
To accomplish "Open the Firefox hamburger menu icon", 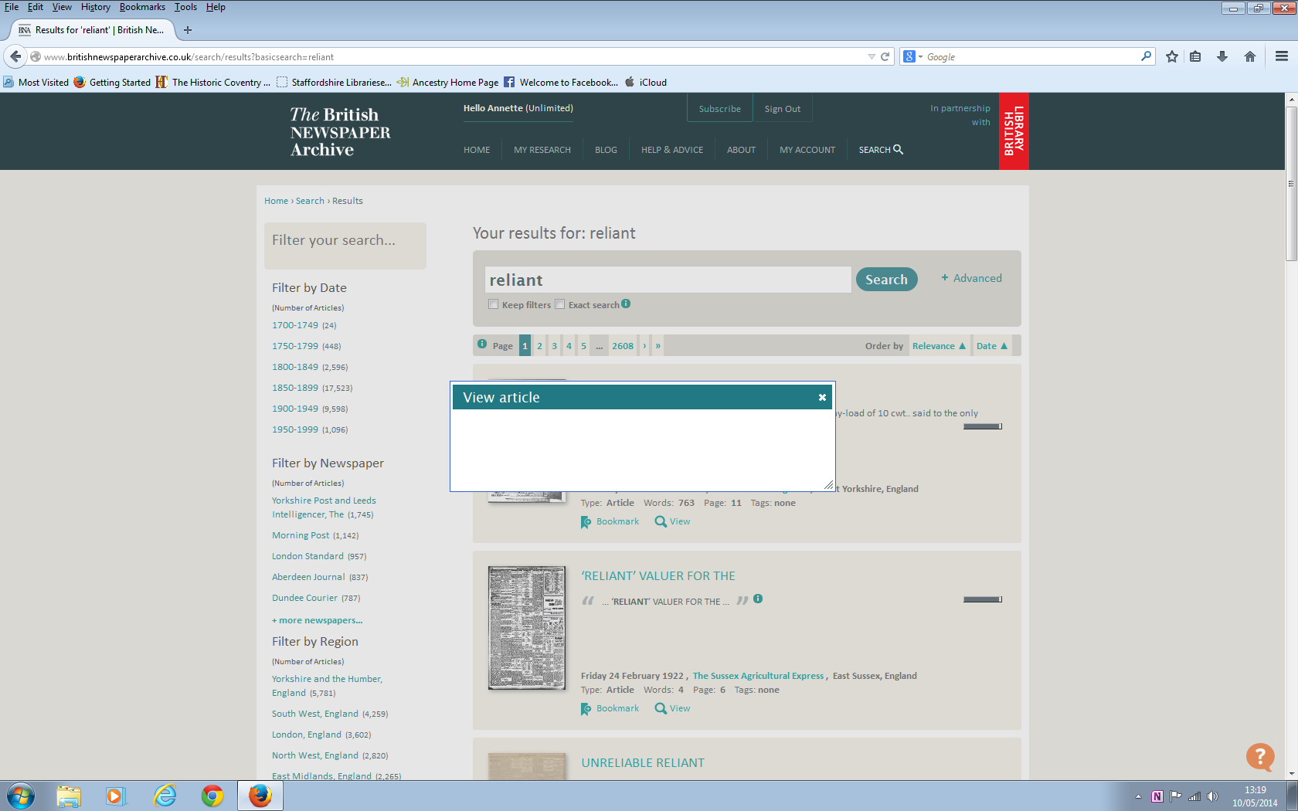I will [1282, 56].
